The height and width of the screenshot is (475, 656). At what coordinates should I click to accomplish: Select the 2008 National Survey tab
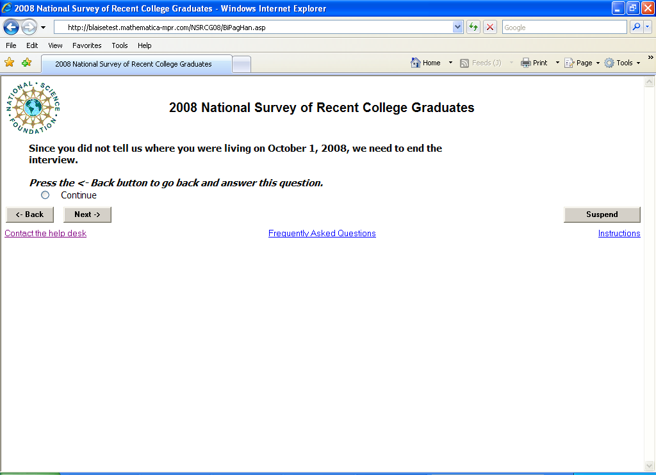pyautogui.click(x=136, y=64)
